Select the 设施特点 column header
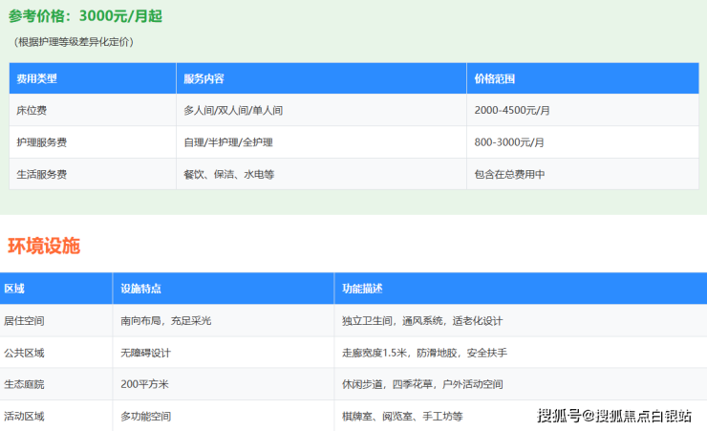This screenshot has width=707, height=431. pos(140,289)
